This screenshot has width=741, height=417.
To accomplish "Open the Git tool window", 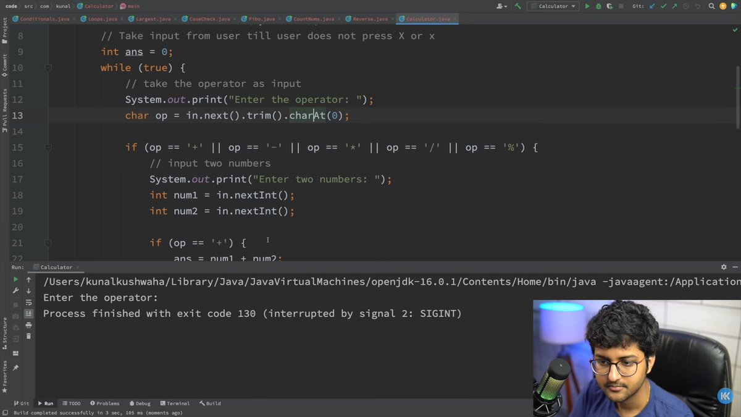I will [x=21, y=403].
